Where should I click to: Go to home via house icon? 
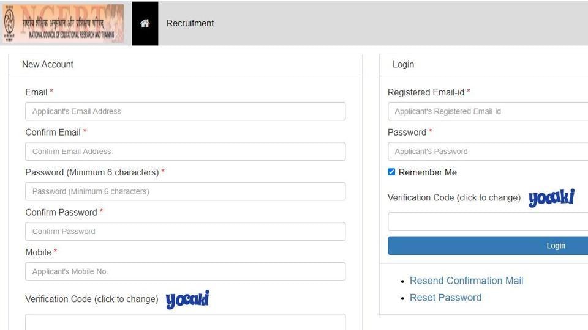pyautogui.click(x=145, y=23)
